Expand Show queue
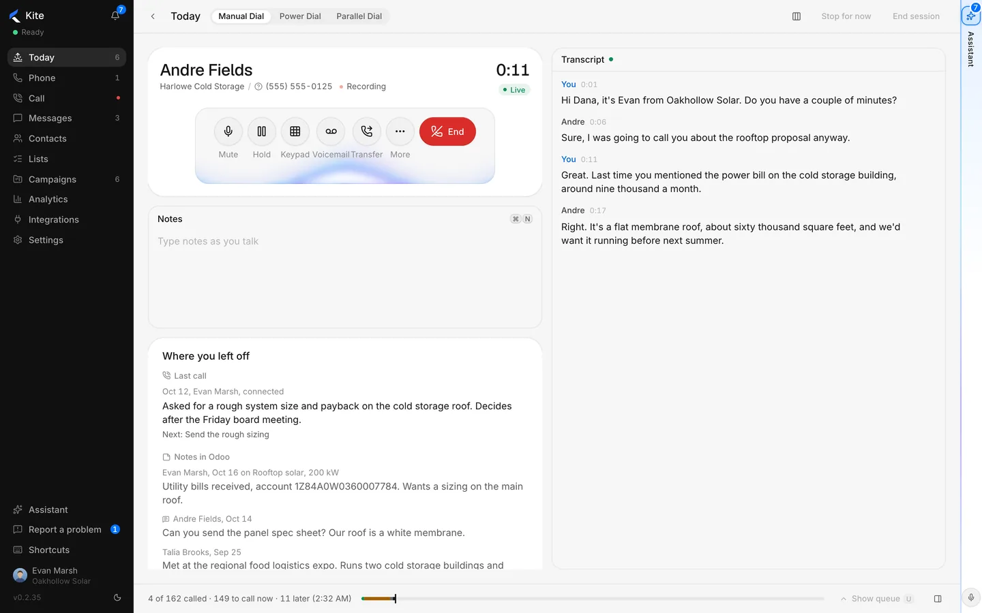This screenshot has width=982, height=613. coord(876,599)
